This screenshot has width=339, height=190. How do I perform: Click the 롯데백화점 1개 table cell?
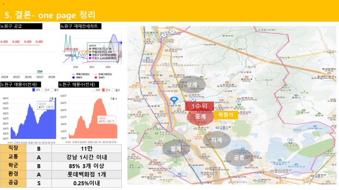tap(87, 175)
